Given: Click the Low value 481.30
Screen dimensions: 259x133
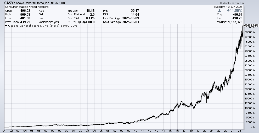Looking at the screenshot, I should [x=25, y=18].
